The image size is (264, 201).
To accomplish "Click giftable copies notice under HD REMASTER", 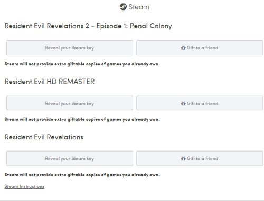I will 82,119.
